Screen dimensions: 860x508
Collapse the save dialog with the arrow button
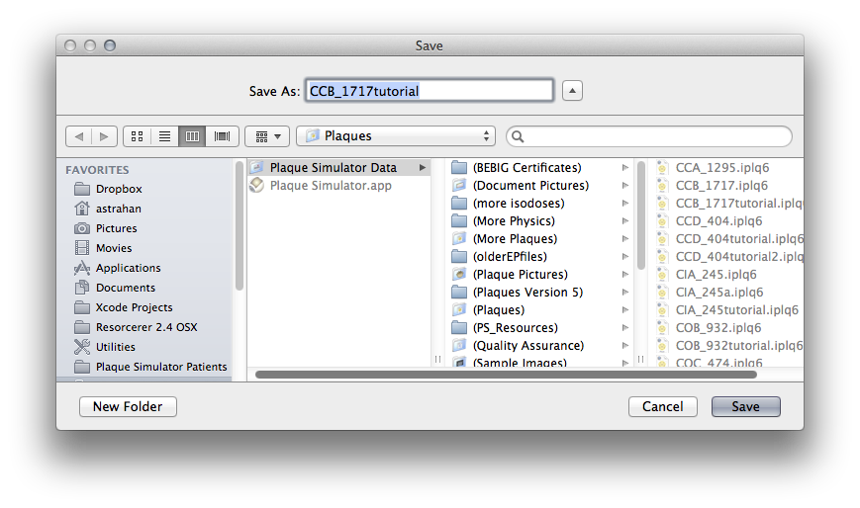coord(572,91)
